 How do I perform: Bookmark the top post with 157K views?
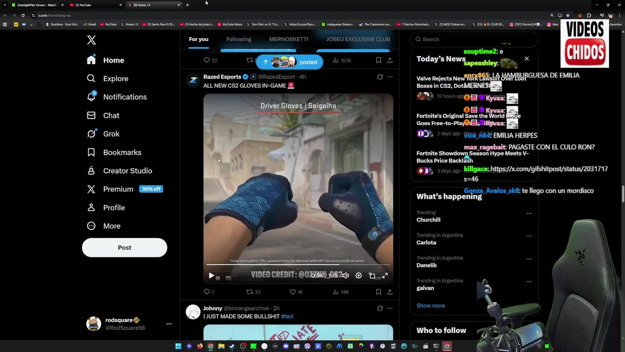(x=378, y=60)
